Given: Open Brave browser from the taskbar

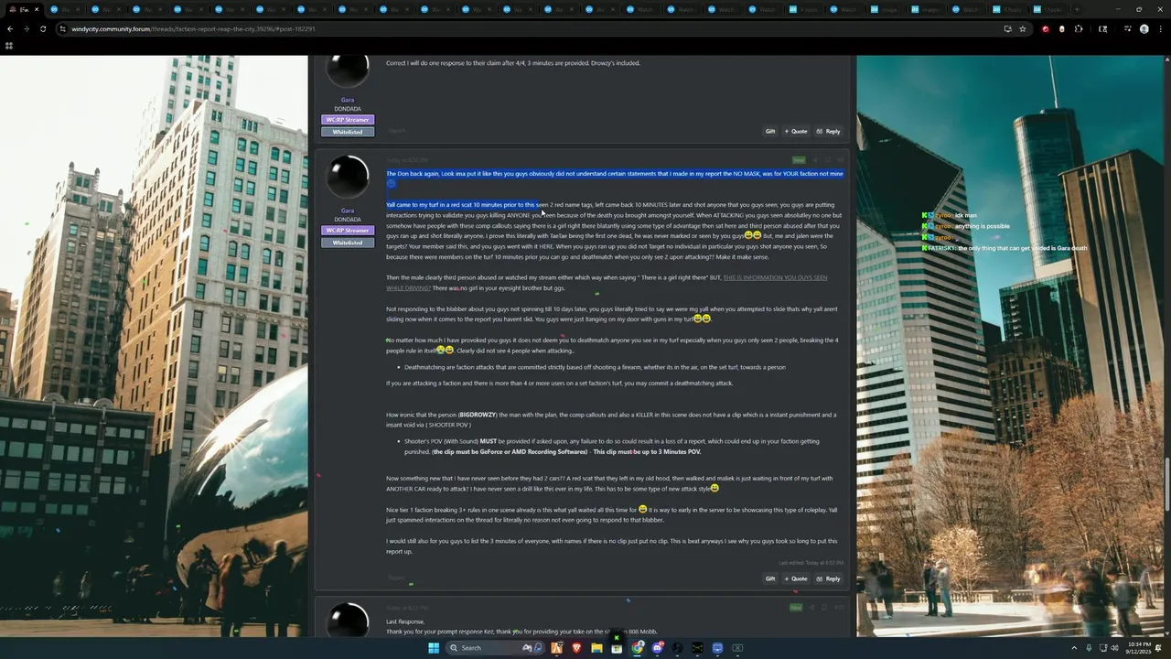Looking at the screenshot, I should (576, 648).
